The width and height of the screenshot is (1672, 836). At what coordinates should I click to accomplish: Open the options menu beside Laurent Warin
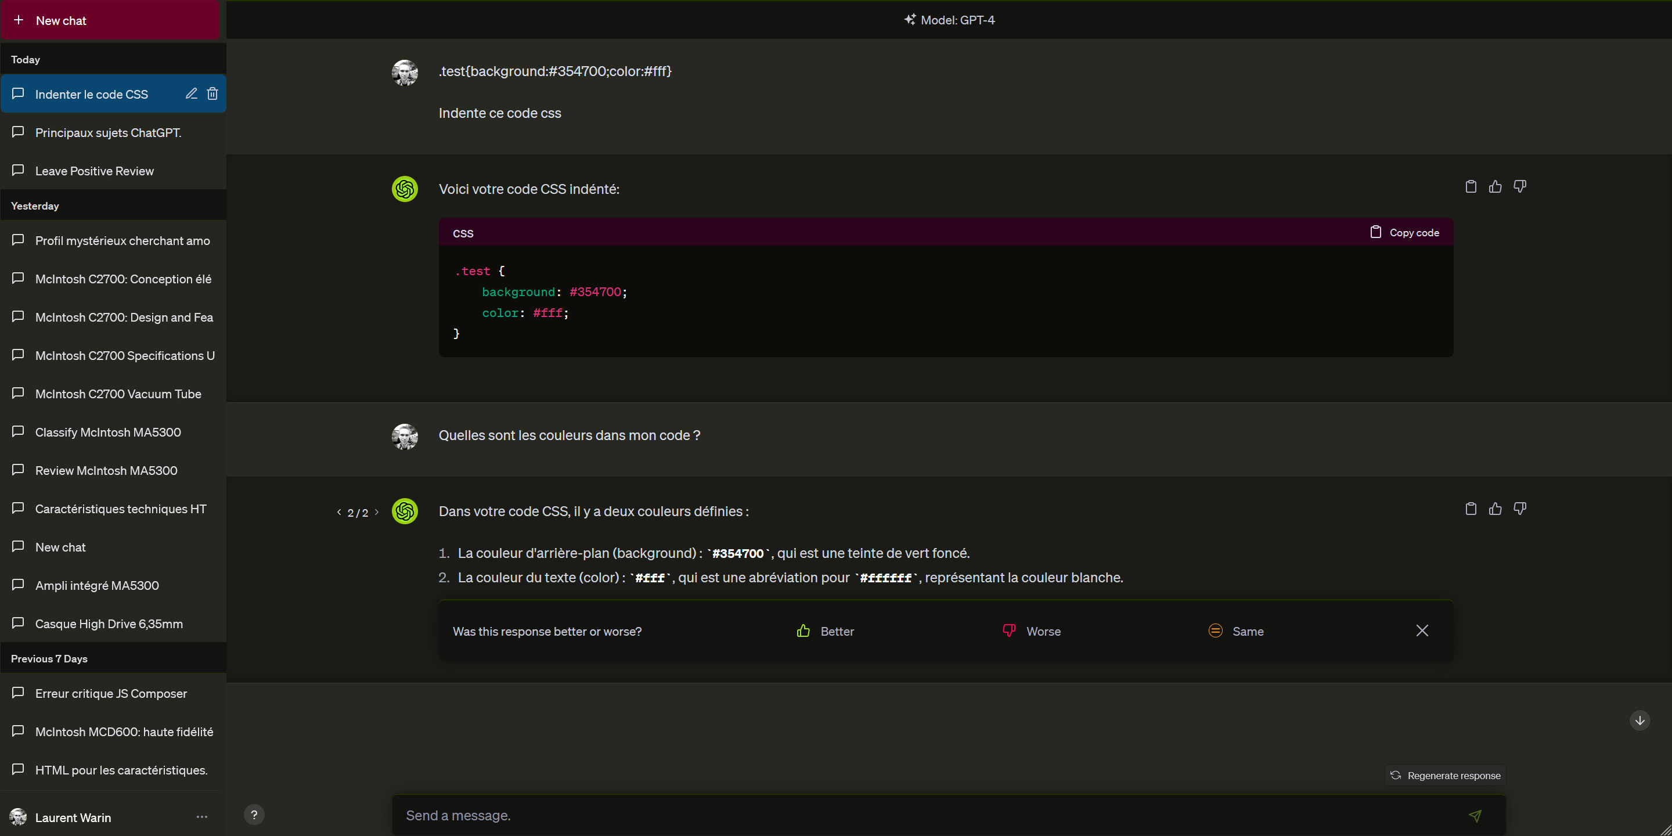pos(201,816)
